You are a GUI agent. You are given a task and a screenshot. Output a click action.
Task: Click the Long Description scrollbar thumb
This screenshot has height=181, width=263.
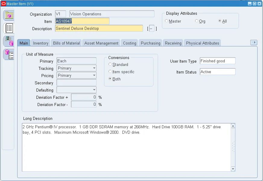[233, 147]
